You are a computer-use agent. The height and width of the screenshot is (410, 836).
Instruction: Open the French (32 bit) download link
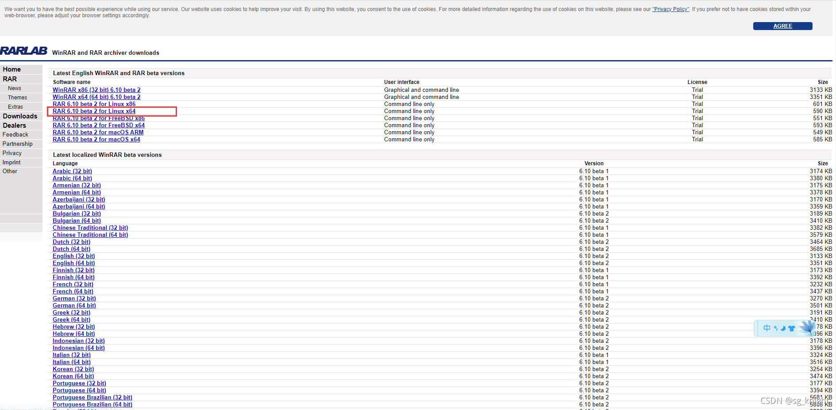(73, 284)
